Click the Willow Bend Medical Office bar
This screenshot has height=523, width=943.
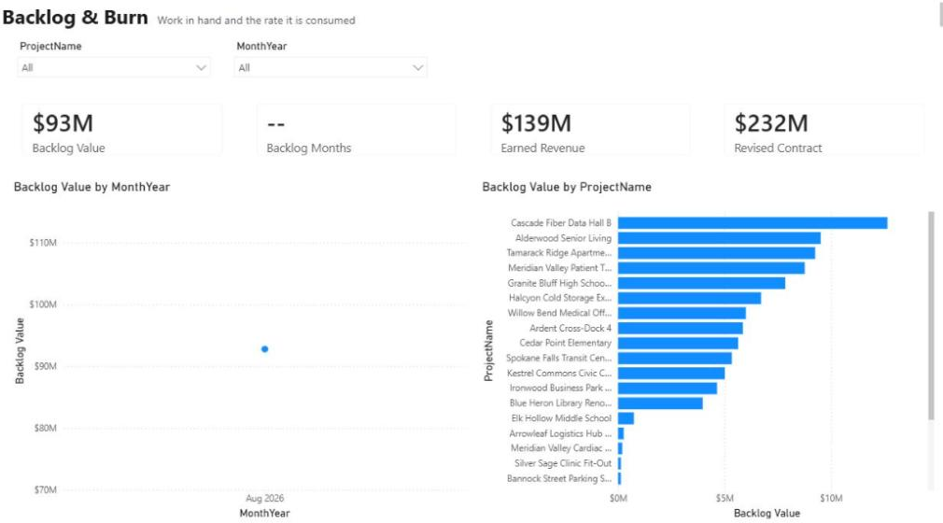point(682,313)
